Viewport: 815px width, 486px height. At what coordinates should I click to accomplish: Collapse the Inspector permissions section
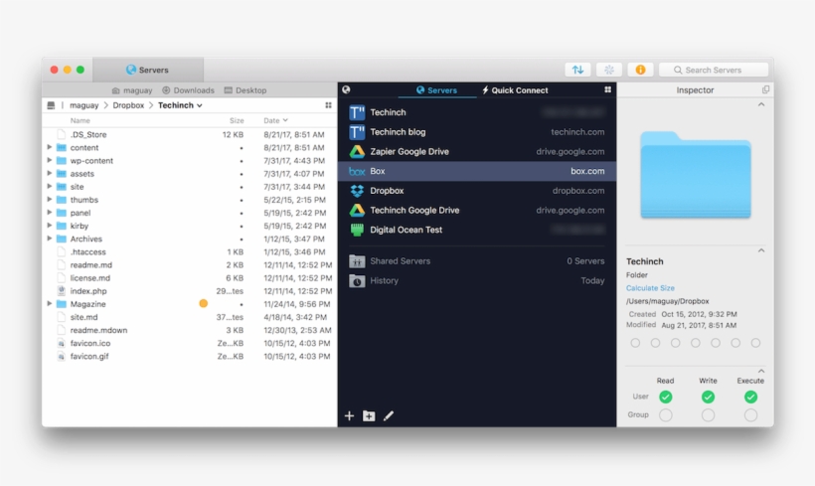(761, 371)
